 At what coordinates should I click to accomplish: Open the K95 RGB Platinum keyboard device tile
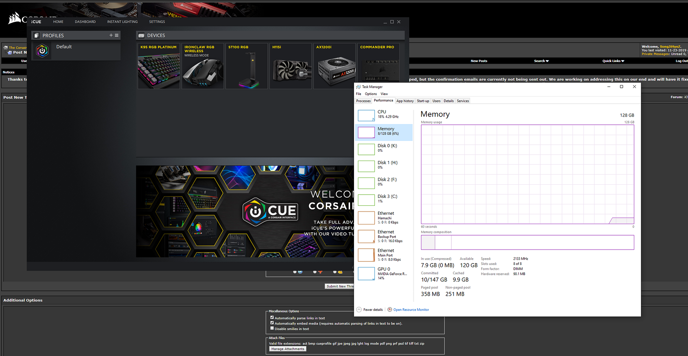click(x=159, y=66)
